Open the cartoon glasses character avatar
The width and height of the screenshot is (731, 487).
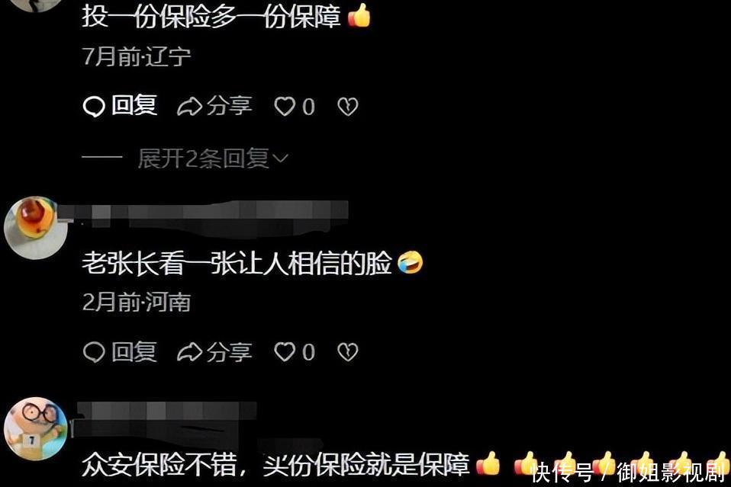(36, 428)
